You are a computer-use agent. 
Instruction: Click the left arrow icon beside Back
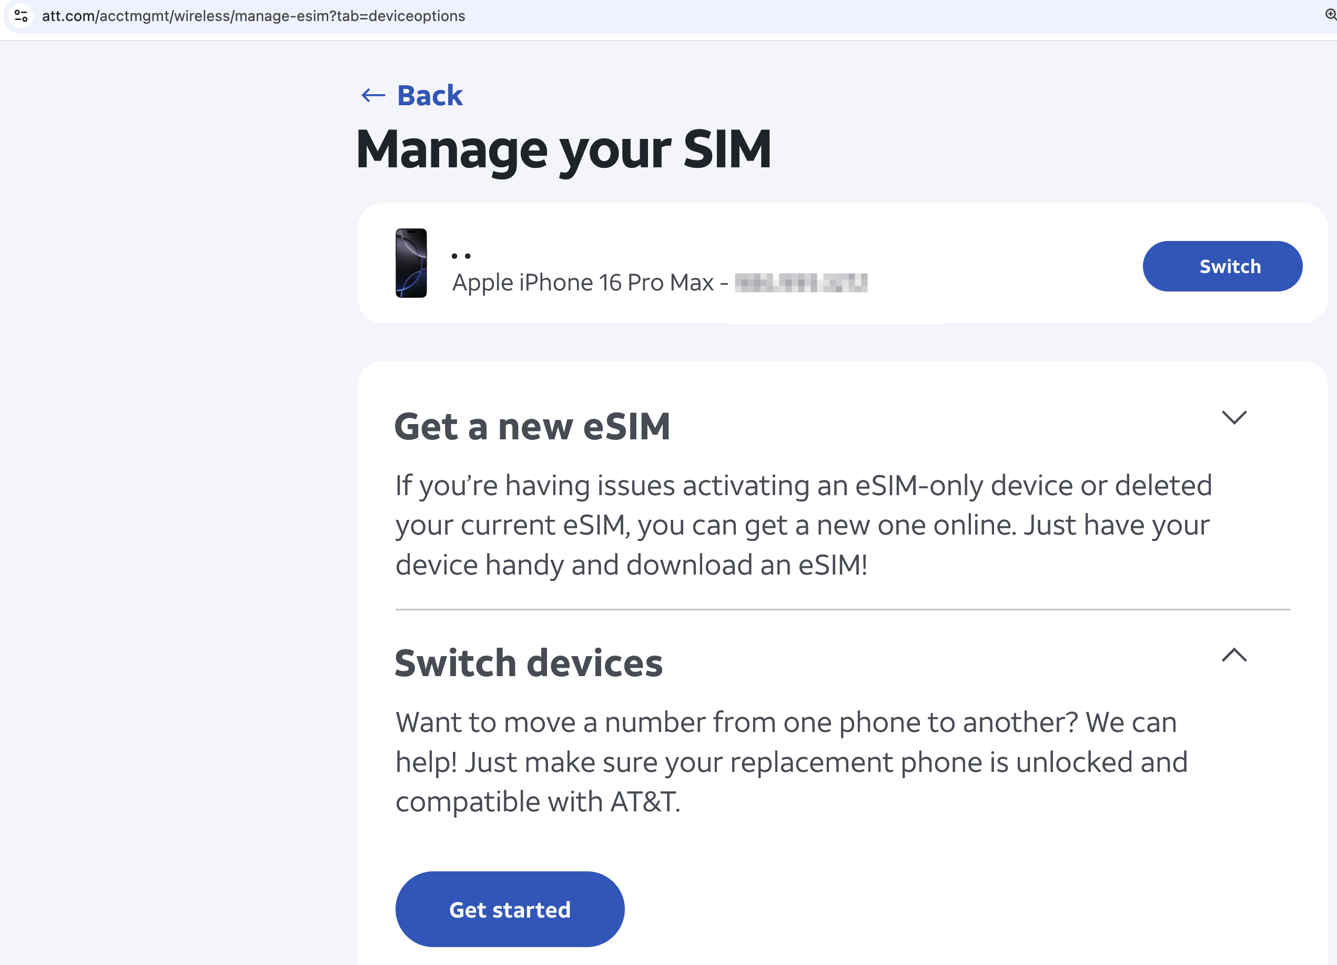[373, 96]
